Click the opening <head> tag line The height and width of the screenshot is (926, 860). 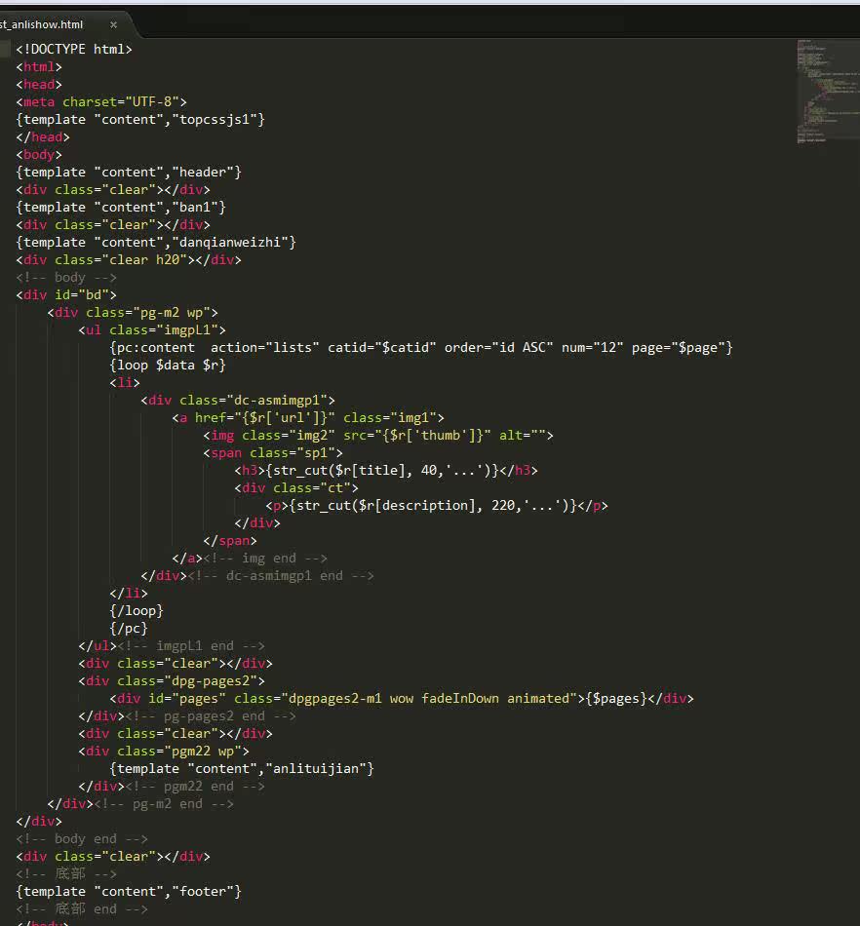[x=39, y=85]
